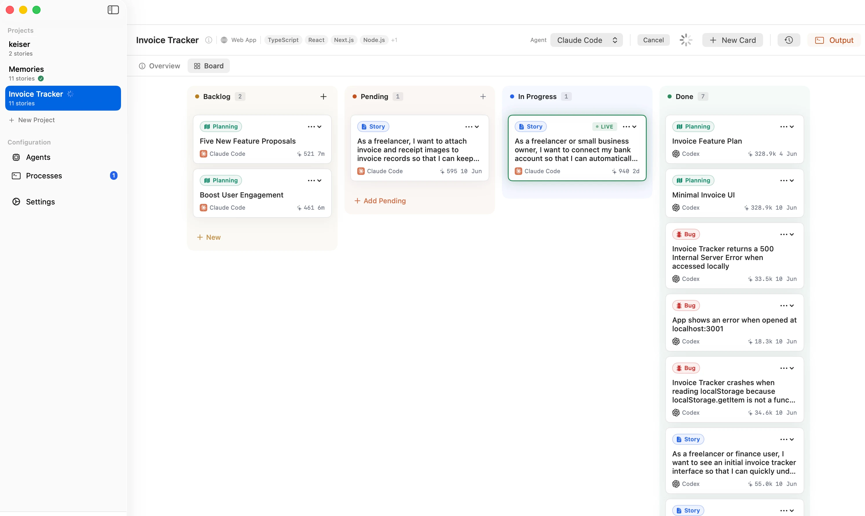Click Codex icon on Minimal Invoice UI card
This screenshot has height=516, width=865.
[x=676, y=208]
